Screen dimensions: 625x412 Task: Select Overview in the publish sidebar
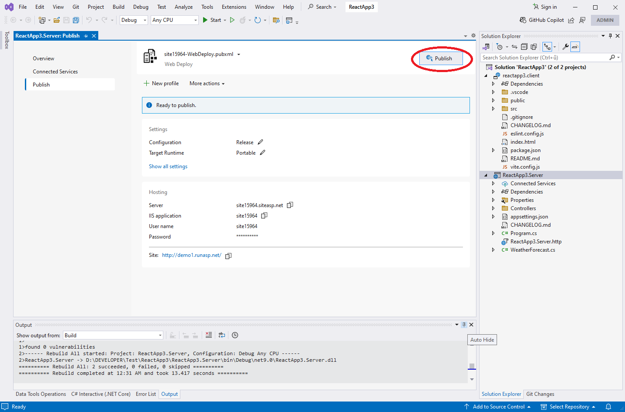[x=44, y=59]
